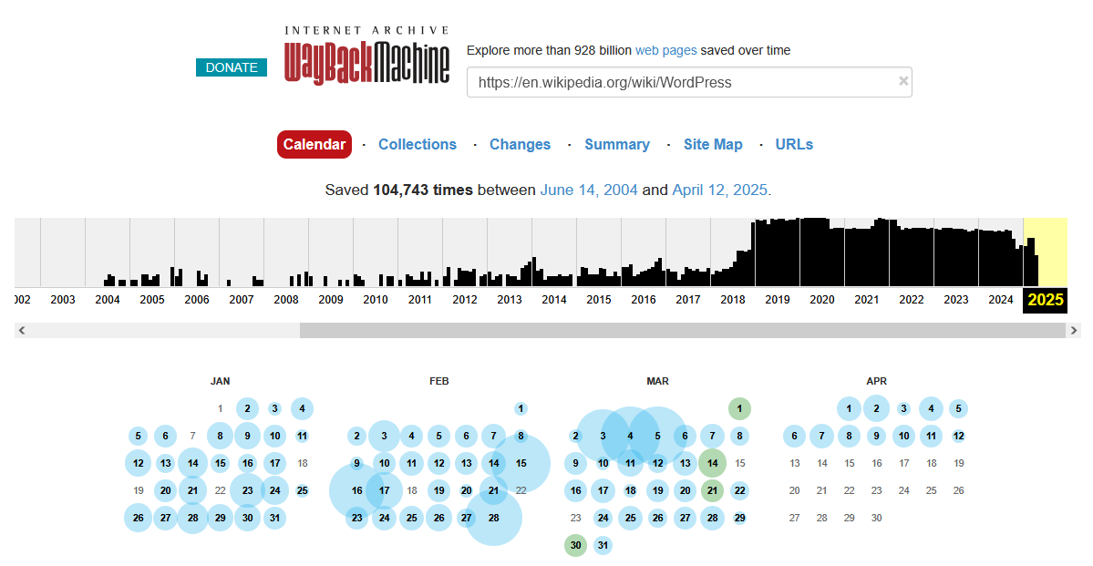
Task: Open green March 30 capture day
Action: [576, 545]
